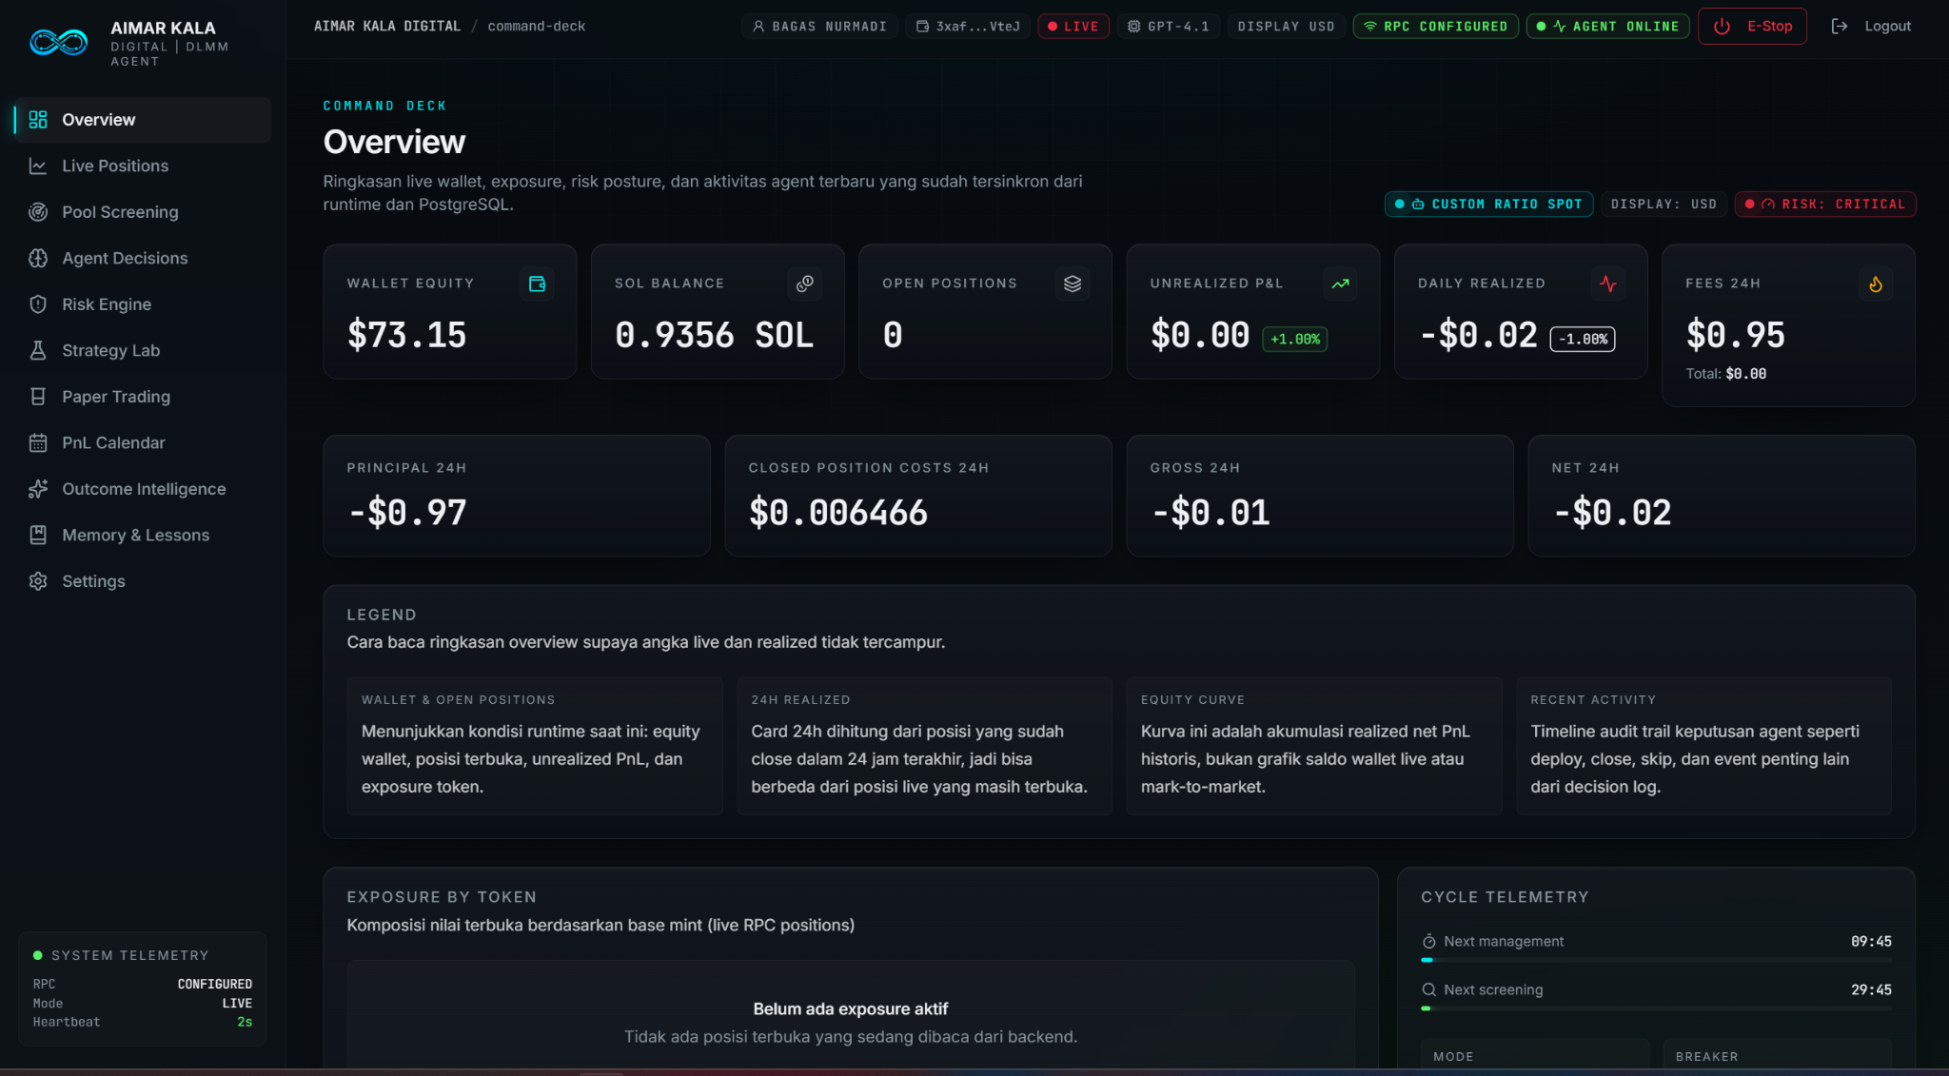View the PnL Calendar

click(x=143, y=442)
